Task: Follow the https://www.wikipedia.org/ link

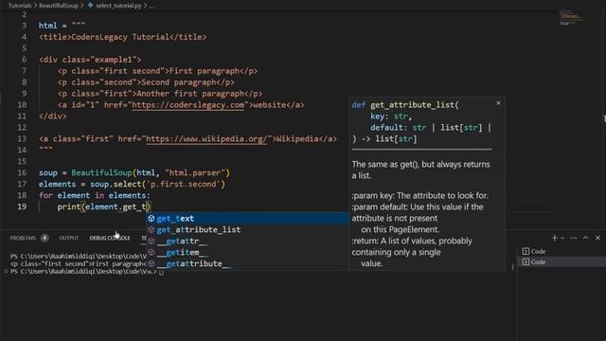Action: pos(206,139)
